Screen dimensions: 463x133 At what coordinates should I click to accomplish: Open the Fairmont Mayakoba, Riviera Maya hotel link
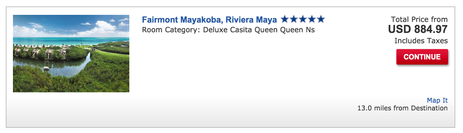click(x=209, y=20)
